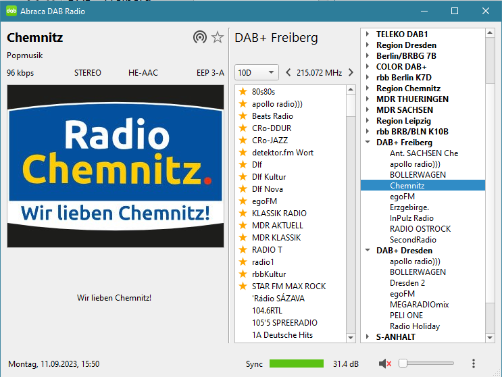Choose MEGARADIOmix under DAB+ Dresden
502x377 pixels.
click(419, 305)
